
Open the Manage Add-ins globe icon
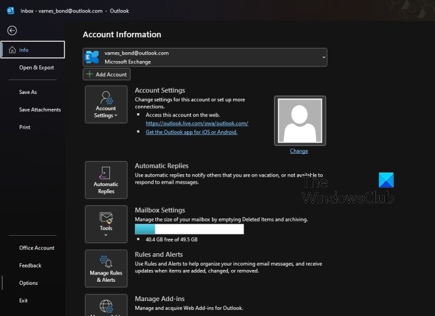click(106, 305)
